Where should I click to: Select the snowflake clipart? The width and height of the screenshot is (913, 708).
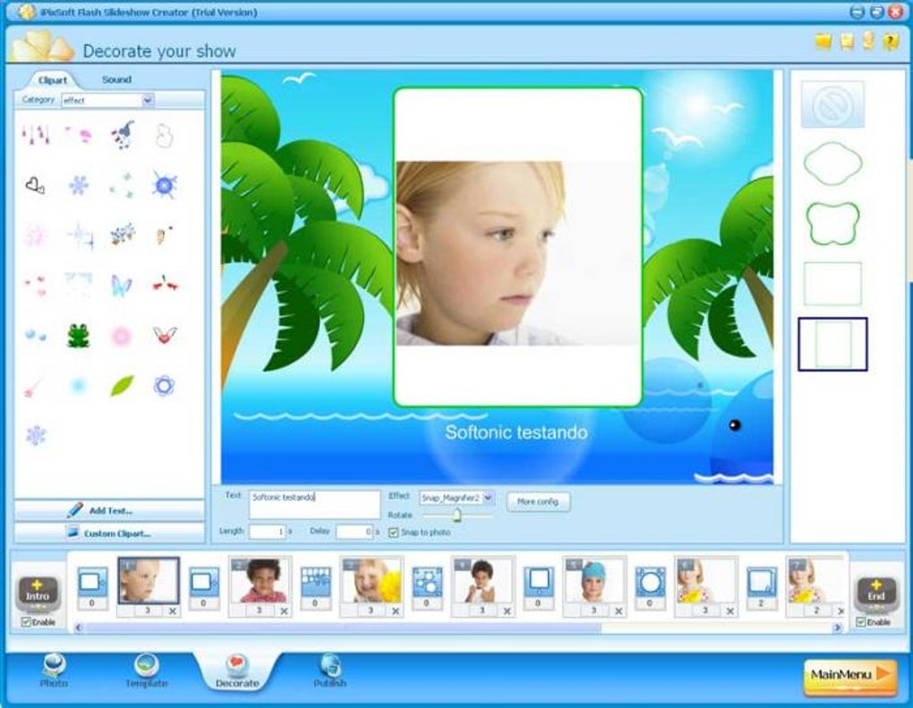pyautogui.click(x=80, y=183)
